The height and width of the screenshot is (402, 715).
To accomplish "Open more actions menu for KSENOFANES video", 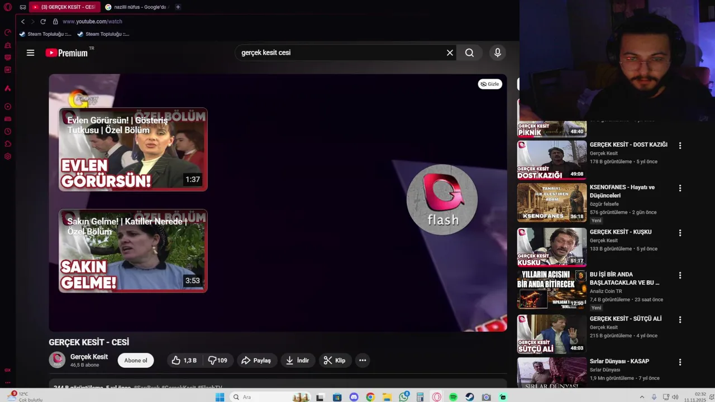I will click(680, 188).
